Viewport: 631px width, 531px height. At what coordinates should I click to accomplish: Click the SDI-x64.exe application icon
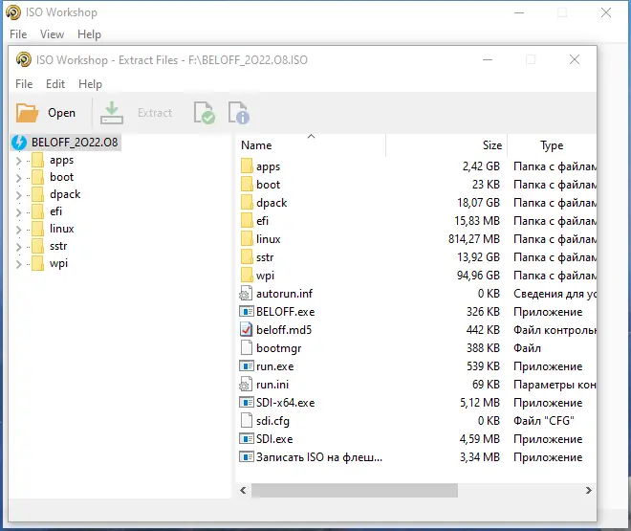(x=246, y=403)
